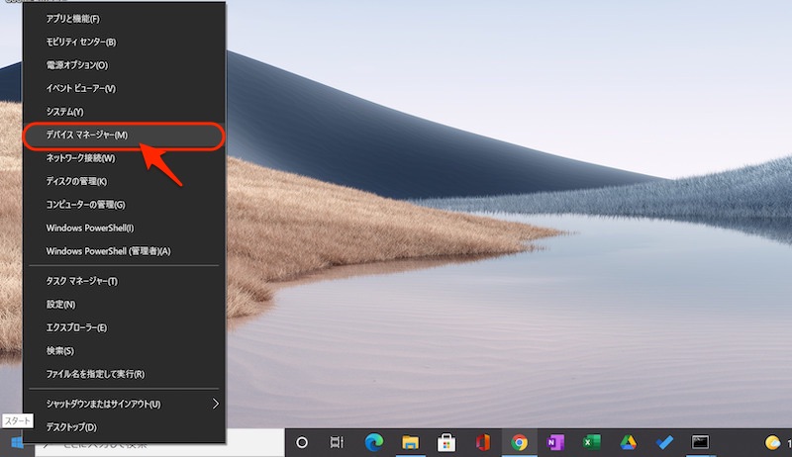Launch Microsoft Store from the taskbar
This screenshot has width=792, height=457.
tap(446, 442)
